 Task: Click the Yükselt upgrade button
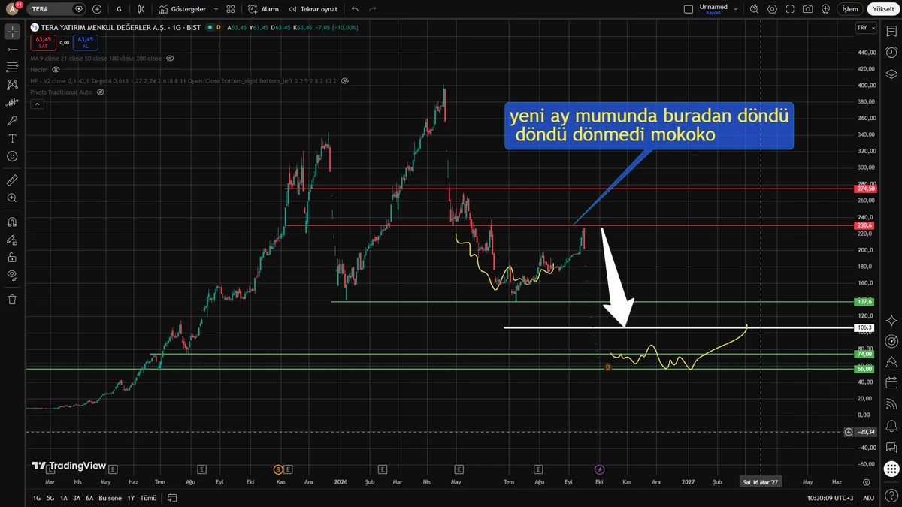click(x=882, y=9)
